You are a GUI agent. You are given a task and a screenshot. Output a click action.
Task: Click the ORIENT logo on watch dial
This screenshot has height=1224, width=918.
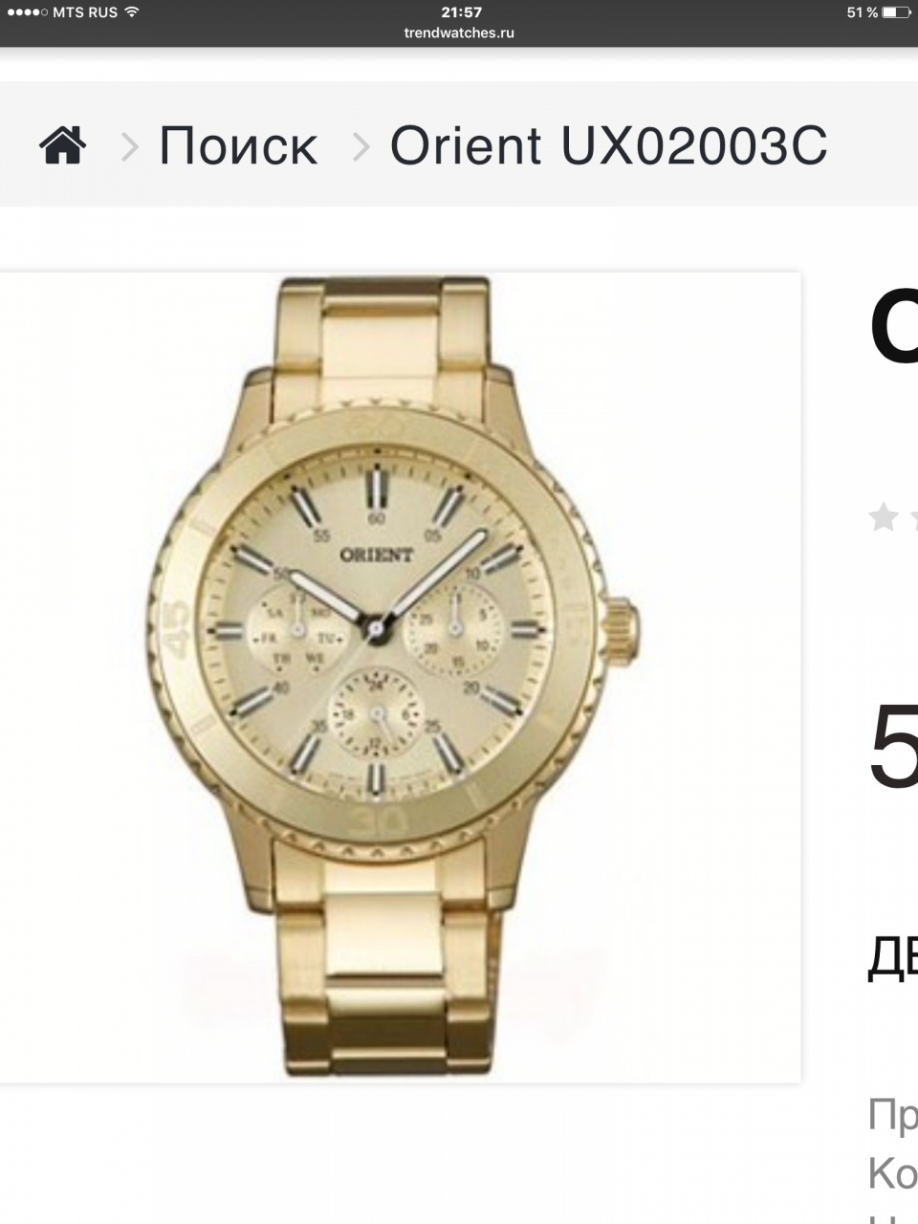(377, 555)
